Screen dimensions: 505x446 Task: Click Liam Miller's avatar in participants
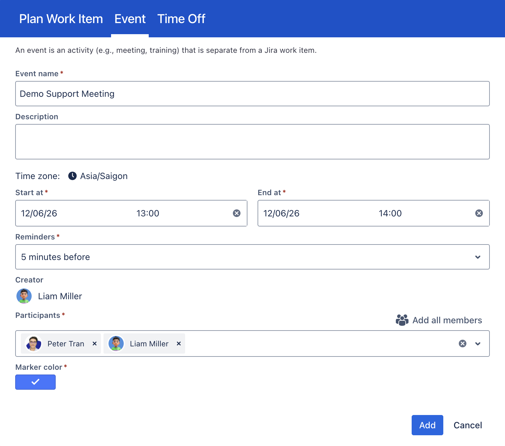pos(116,344)
